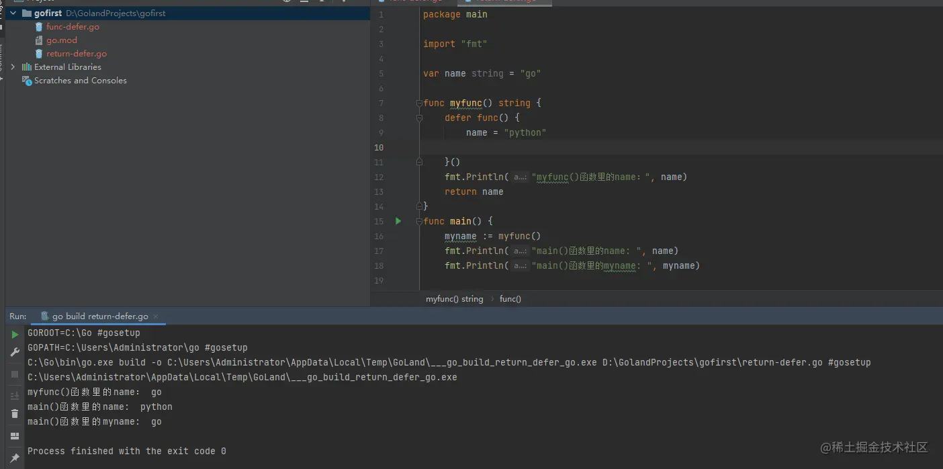Click parameter hint on line 12 Println
Viewport: 943px width, 469px height.
click(521, 177)
